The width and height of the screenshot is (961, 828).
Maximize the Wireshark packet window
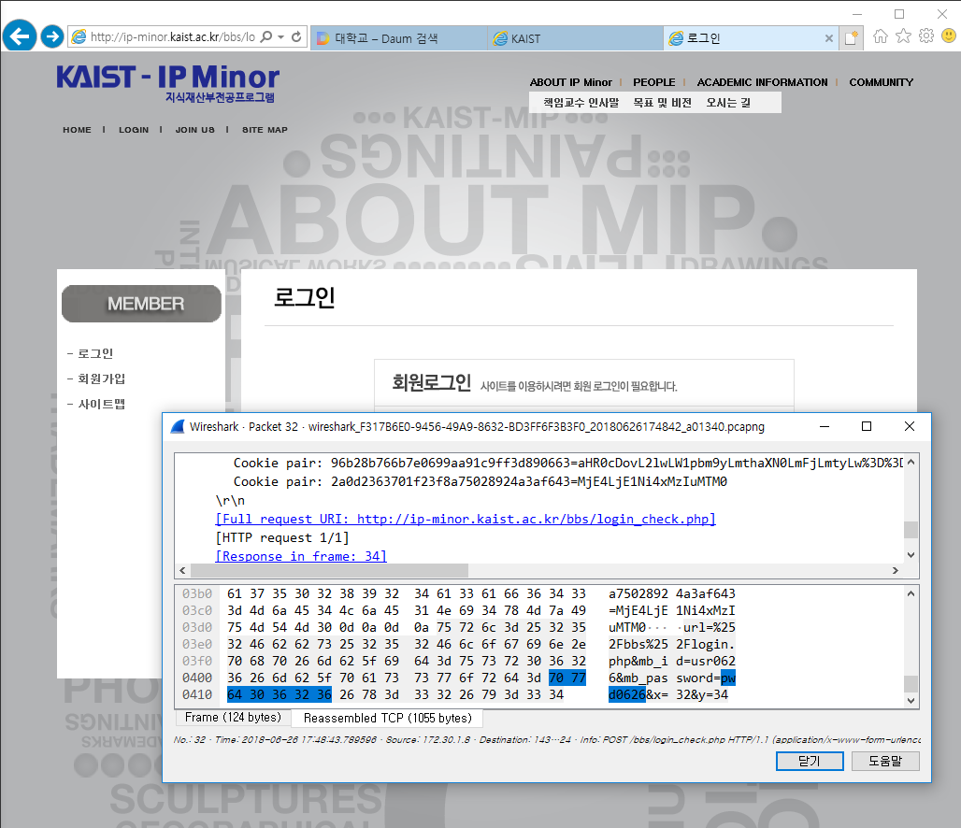click(x=867, y=426)
